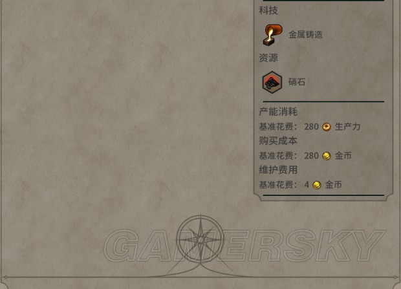Image resolution: width=401 pixels, height=289 pixels.
Task: Click the 生产力 label text
Action: pyautogui.click(x=347, y=127)
